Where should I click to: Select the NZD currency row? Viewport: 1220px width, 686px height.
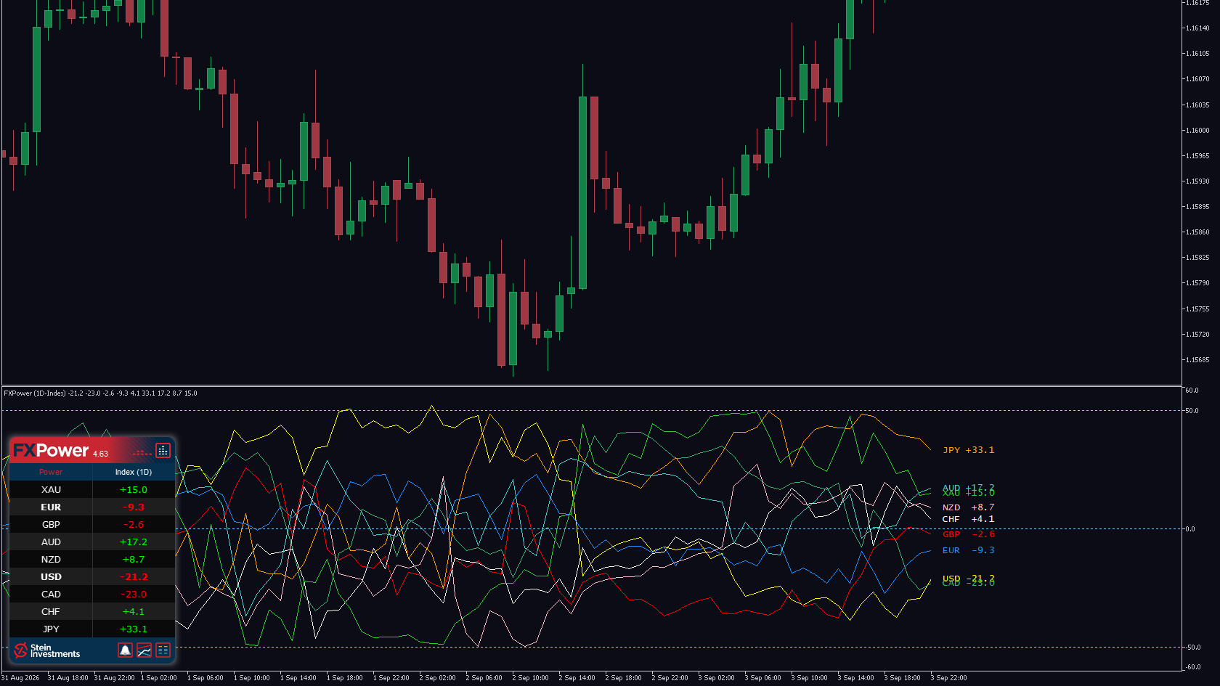[x=92, y=559]
